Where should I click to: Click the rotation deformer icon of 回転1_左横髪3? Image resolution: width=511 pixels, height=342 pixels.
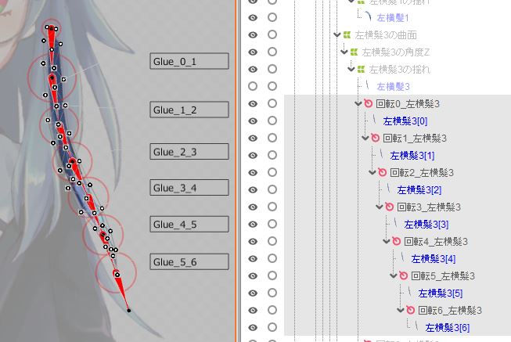tap(376, 138)
